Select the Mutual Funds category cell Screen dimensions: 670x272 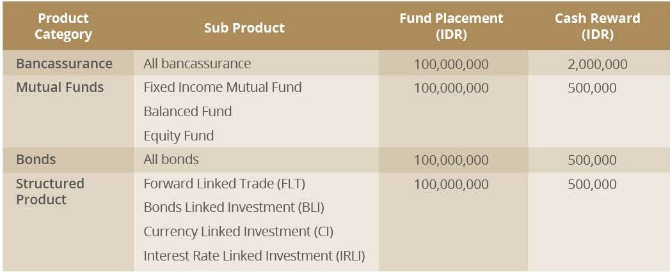tap(60, 87)
